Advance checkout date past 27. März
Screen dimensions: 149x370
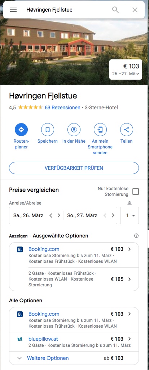coord(113,215)
